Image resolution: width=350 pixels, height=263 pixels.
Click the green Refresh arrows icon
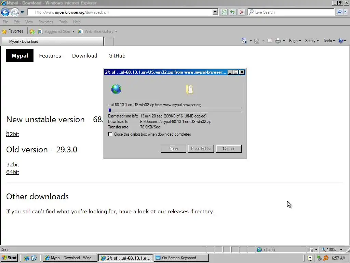(232, 12)
